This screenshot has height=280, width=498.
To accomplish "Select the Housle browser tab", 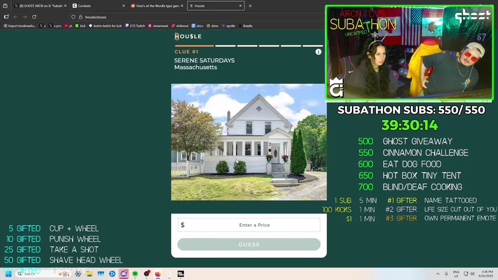I will 216,6.
